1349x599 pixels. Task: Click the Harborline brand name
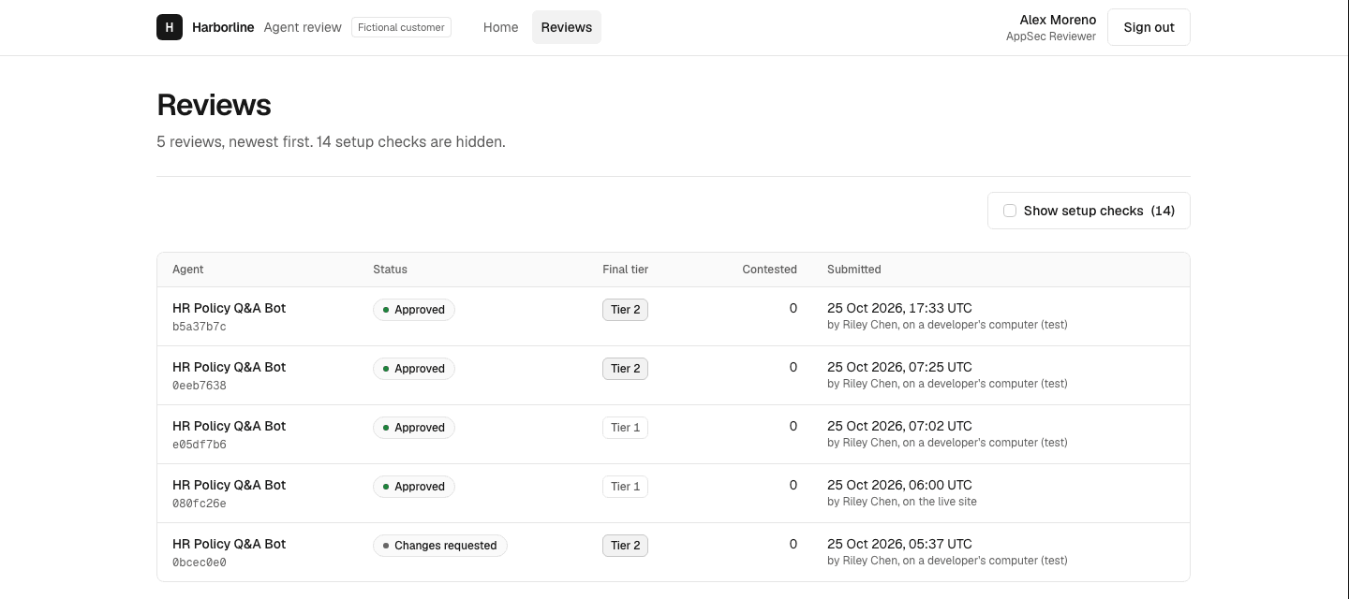coord(223,27)
